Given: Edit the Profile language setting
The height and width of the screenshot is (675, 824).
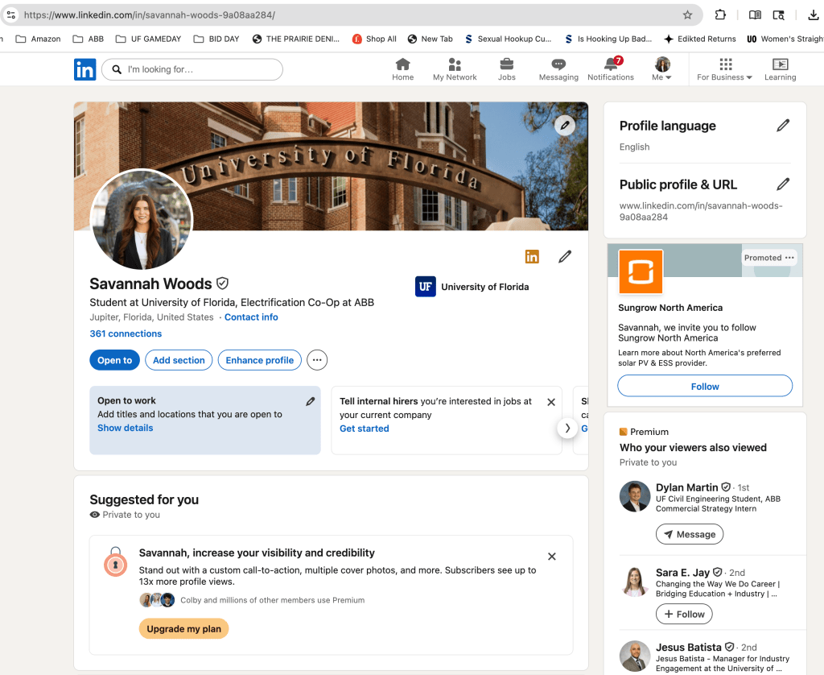Looking at the screenshot, I should (782, 126).
